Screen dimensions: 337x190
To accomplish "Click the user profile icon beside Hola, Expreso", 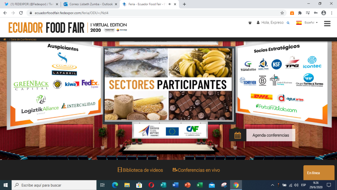I will click(x=258, y=23).
